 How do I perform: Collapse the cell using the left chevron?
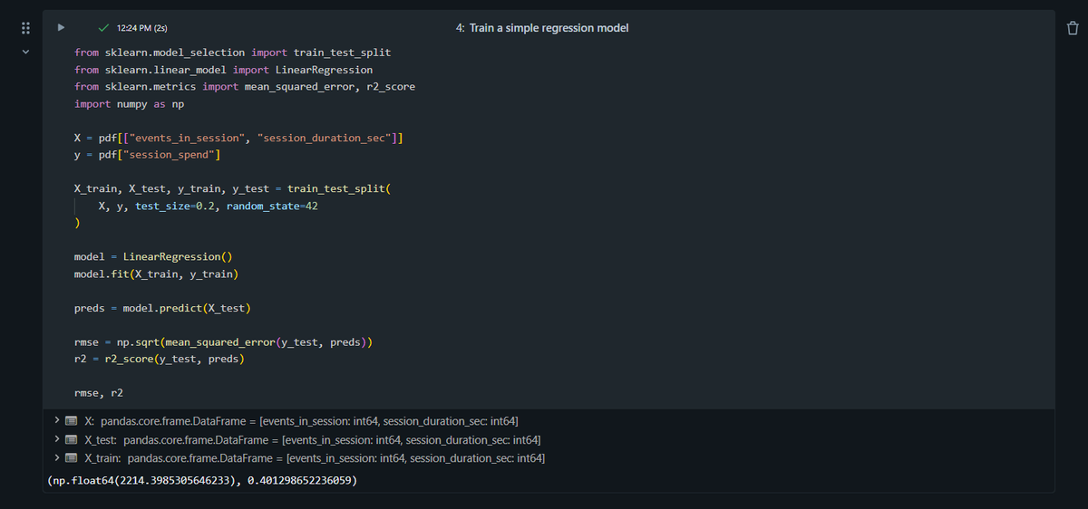[25, 53]
